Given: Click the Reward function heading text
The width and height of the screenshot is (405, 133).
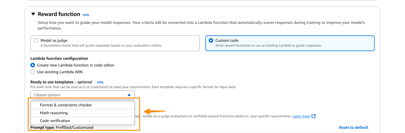Looking at the screenshot, I should point(59,14).
